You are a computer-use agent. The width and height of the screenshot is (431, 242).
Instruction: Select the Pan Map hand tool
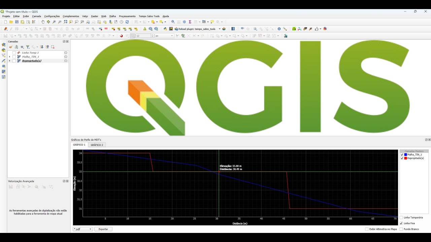click(43, 22)
